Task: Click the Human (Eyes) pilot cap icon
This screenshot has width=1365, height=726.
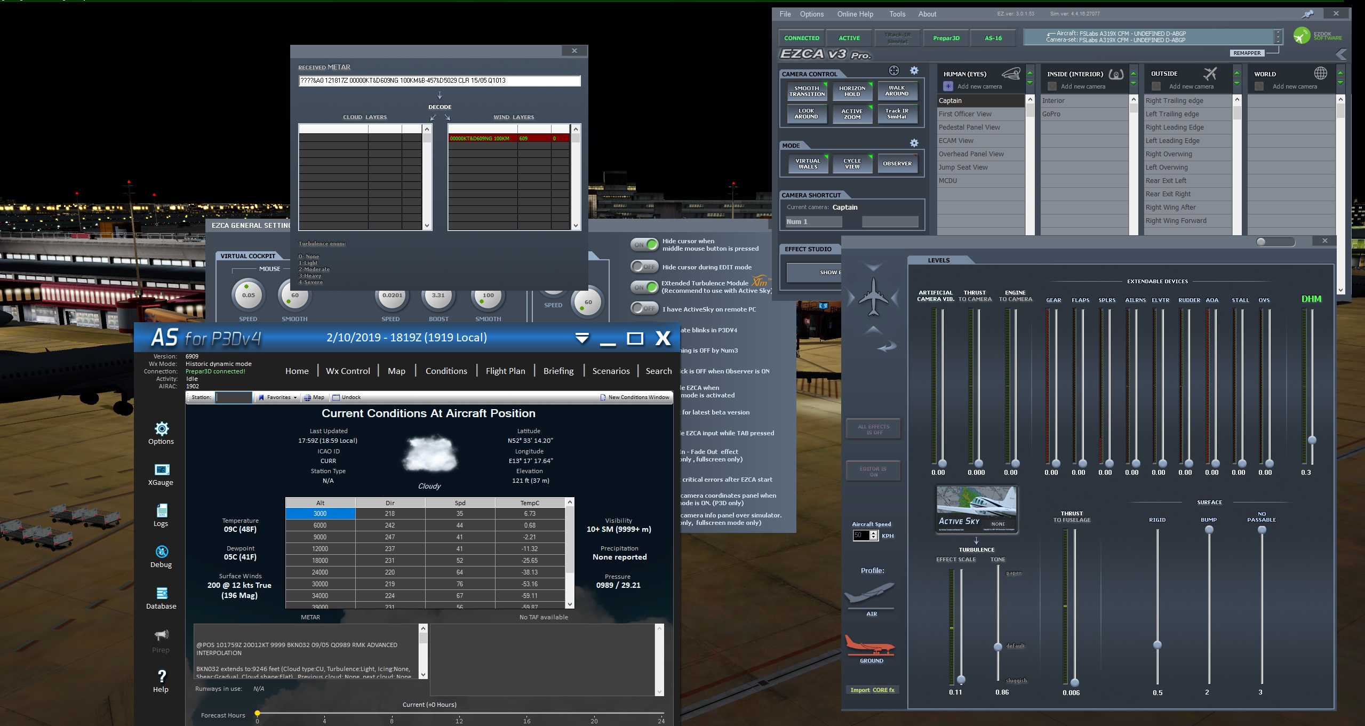Action: coord(1011,74)
